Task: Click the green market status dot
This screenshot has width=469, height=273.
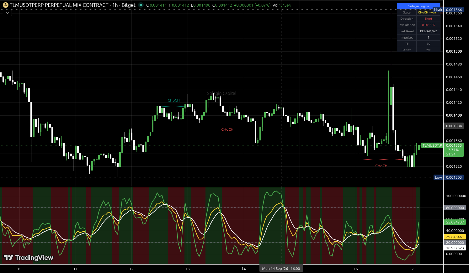Action: 141,5
